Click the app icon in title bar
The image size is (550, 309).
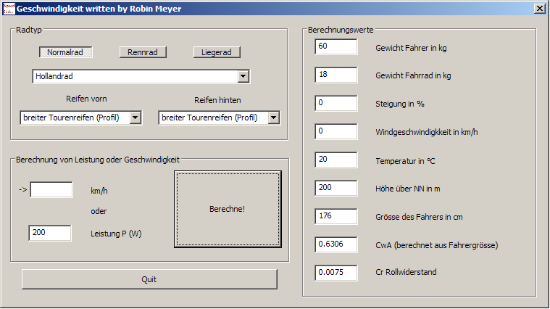click(x=8, y=8)
